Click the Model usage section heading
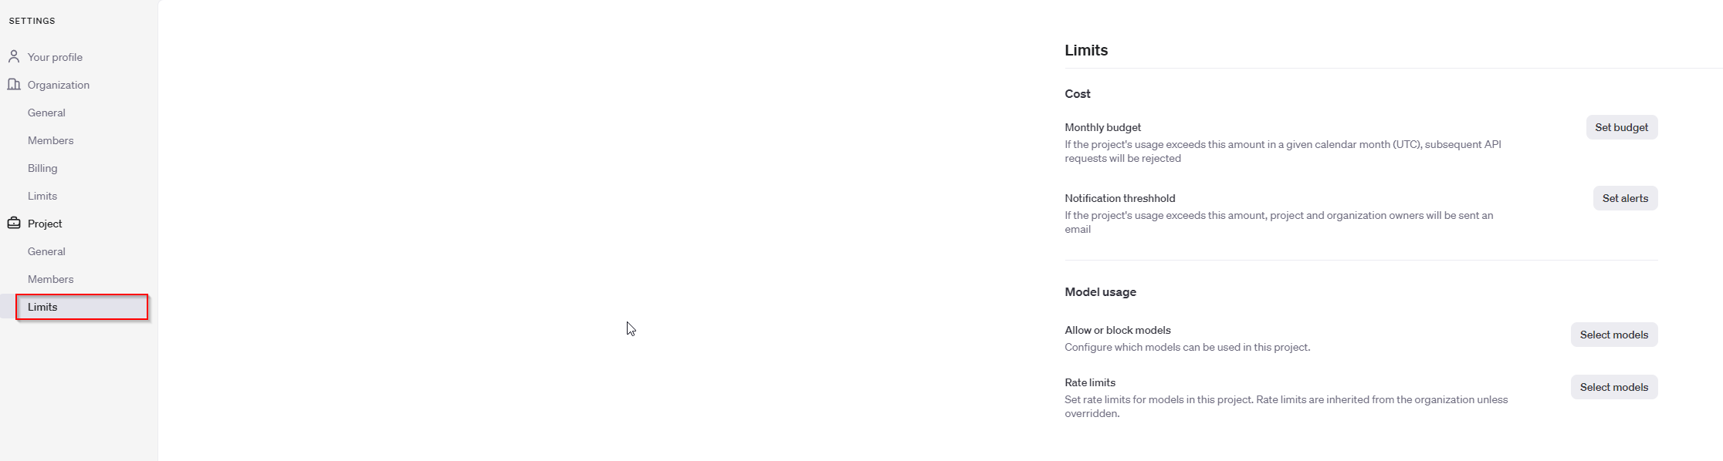 click(1100, 292)
